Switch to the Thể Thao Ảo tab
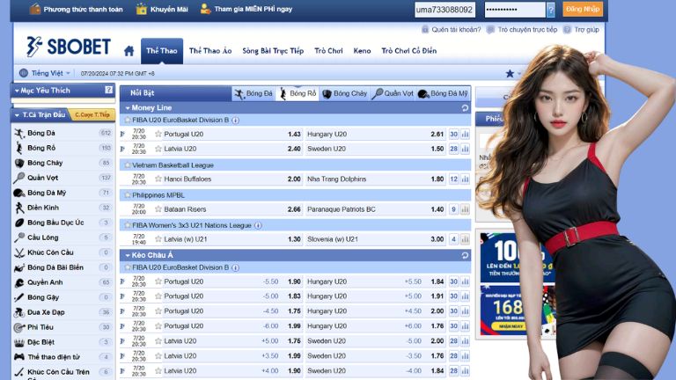This screenshot has width=676, height=380. point(210,51)
